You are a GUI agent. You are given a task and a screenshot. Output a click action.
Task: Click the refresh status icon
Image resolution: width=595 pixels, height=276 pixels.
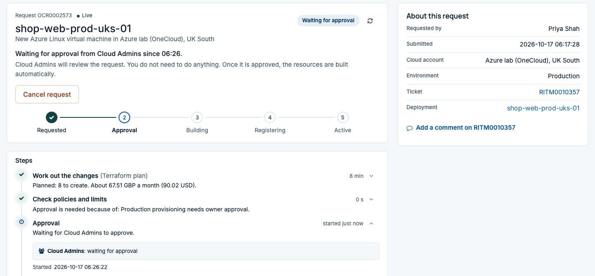pos(370,21)
